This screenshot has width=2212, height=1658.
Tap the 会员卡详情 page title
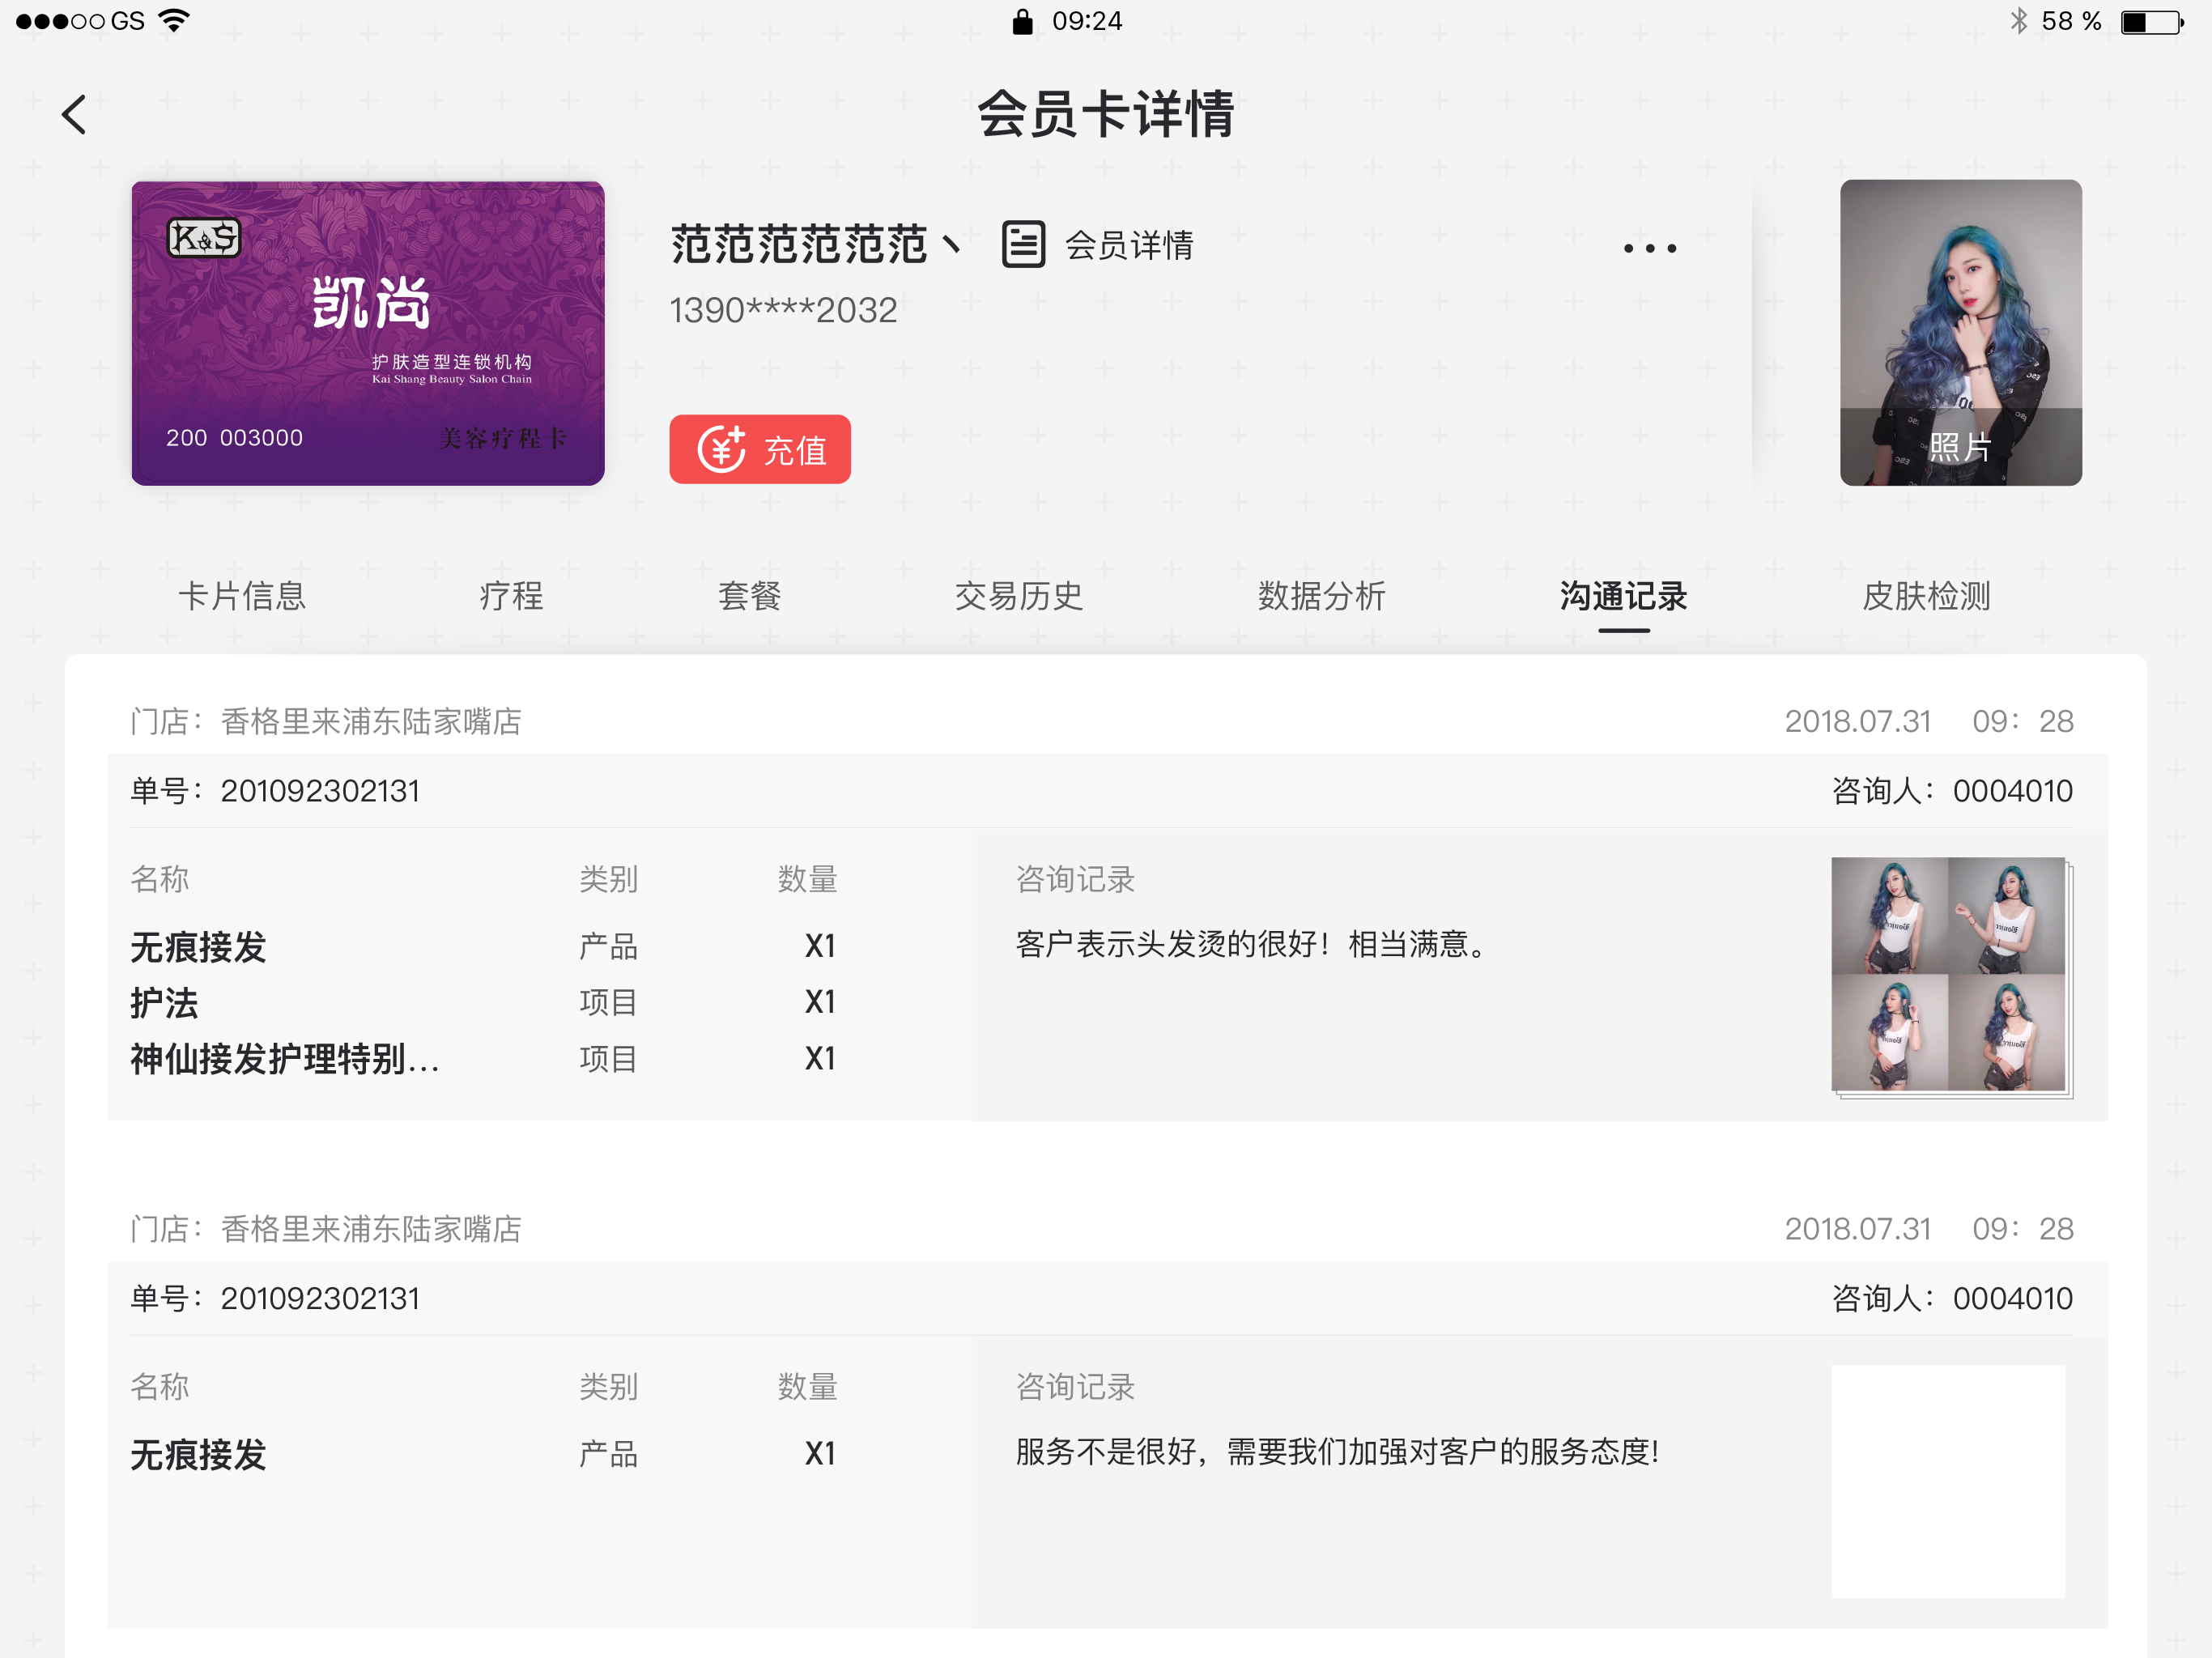tap(1106, 114)
